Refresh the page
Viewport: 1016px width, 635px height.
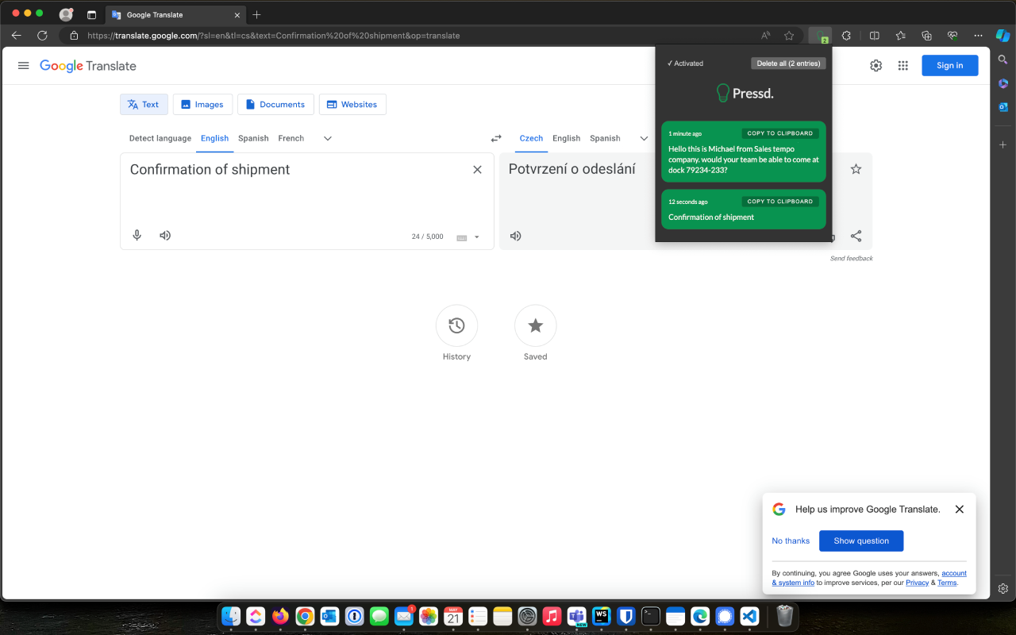[42, 36]
